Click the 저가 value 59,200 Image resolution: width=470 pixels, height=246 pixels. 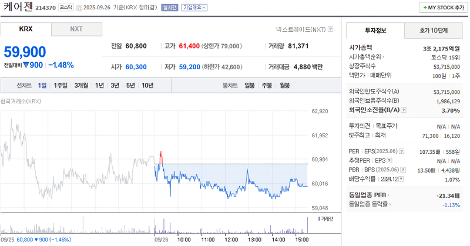tap(189, 67)
